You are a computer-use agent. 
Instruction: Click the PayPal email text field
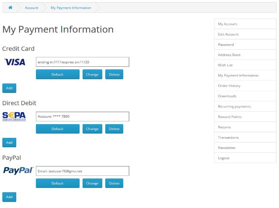click(82, 171)
